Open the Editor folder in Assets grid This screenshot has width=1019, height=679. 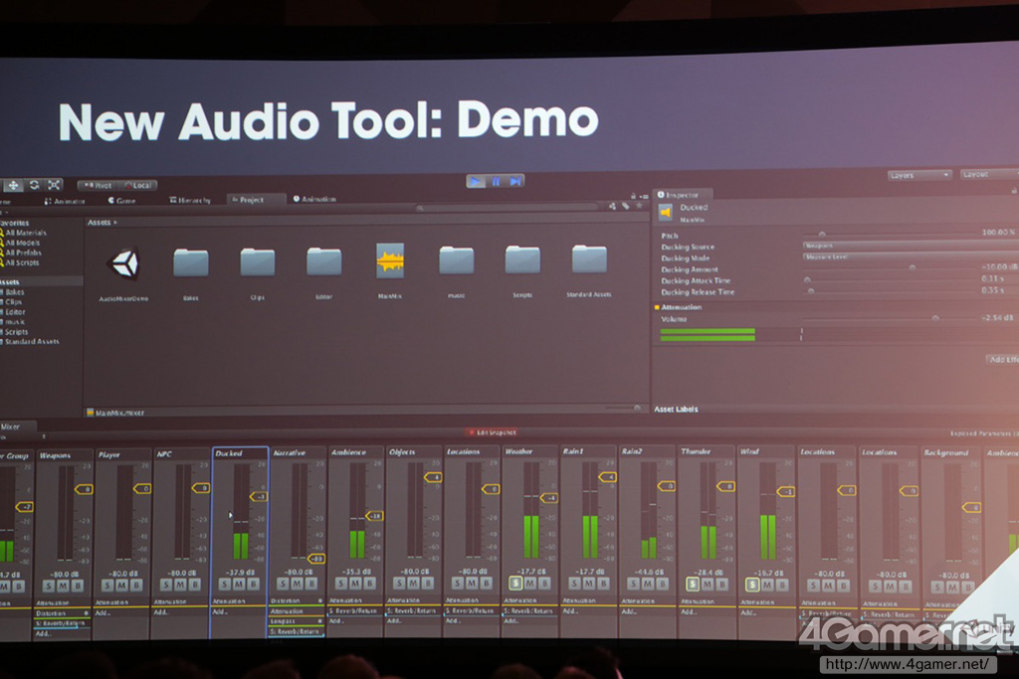pos(323,261)
